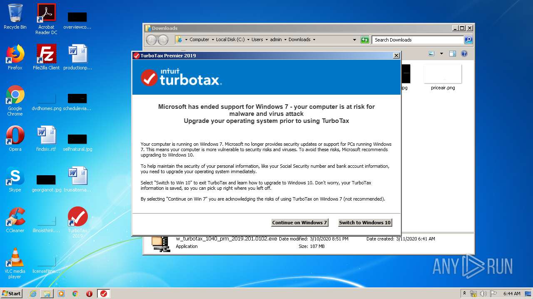Image resolution: width=533 pixels, height=299 pixels.
Task: Click Local Disk (C:) in the breadcrumb
Action: point(230,40)
